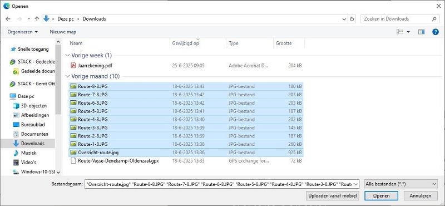Open Video's folder in sidebar
This screenshot has width=445, height=206.
click(24, 162)
